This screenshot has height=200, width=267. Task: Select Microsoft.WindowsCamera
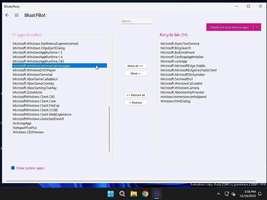click(x=180, y=88)
